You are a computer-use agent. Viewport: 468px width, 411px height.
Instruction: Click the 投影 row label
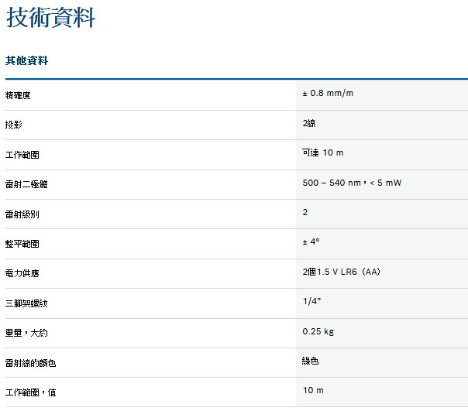pyautogui.click(x=13, y=125)
